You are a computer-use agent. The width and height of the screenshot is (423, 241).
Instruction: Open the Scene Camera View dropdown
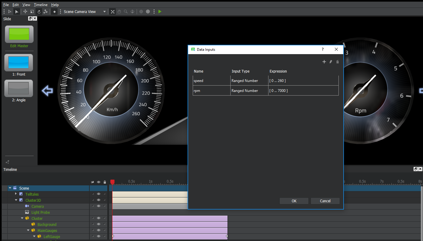click(105, 12)
